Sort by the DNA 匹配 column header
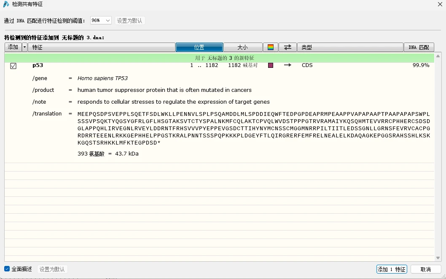Image resolution: width=446 pixels, height=279 pixels. [x=419, y=47]
